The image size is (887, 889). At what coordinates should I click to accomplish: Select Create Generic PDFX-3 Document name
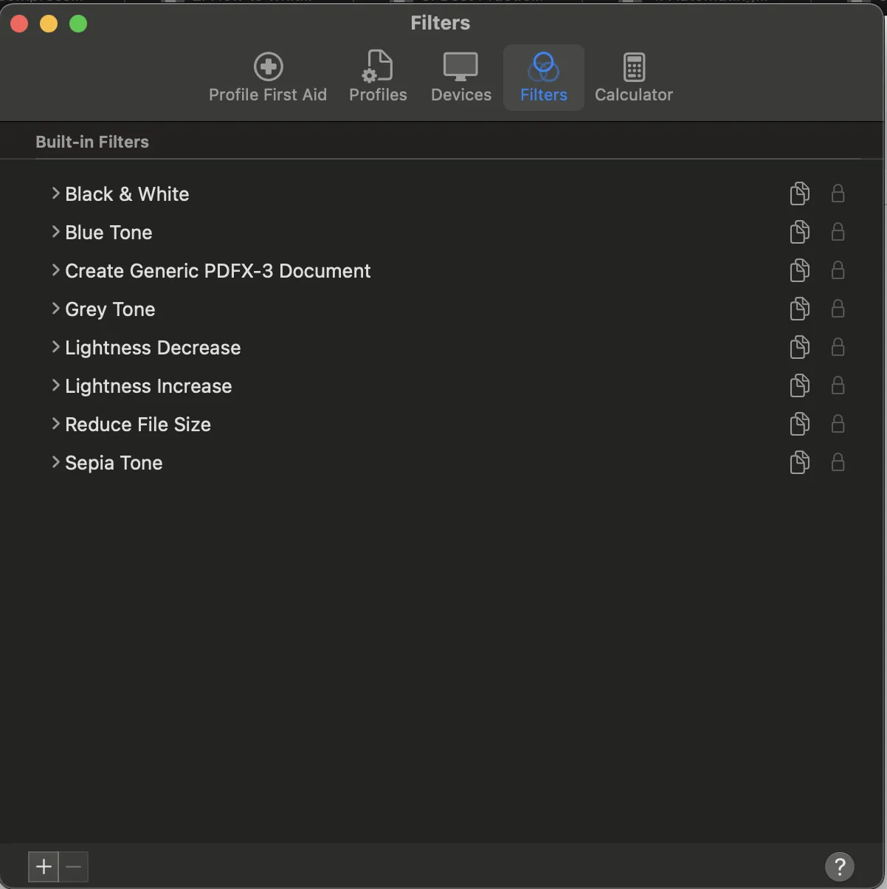(218, 271)
